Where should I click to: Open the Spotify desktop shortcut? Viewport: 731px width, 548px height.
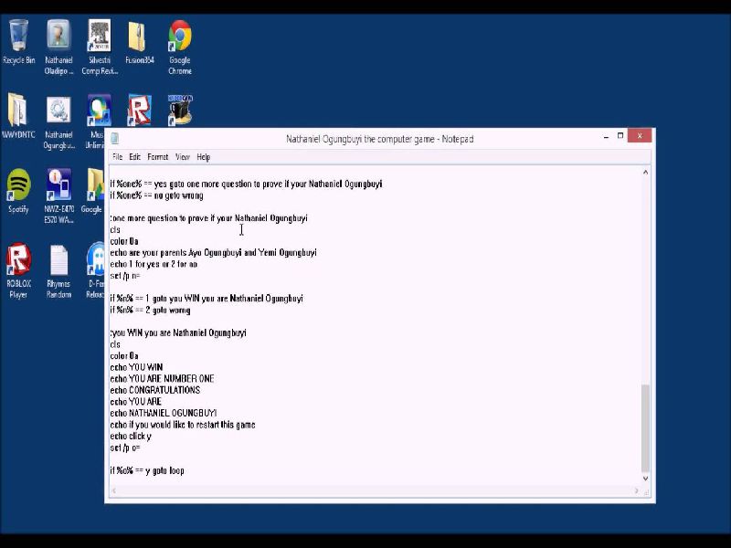[18, 185]
